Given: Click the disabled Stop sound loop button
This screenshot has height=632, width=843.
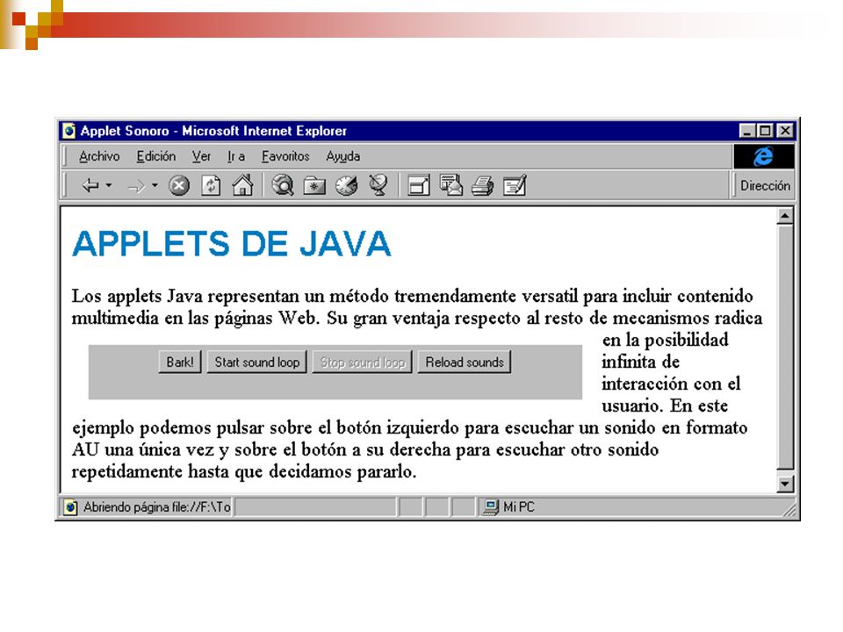Looking at the screenshot, I should pos(363,362).
